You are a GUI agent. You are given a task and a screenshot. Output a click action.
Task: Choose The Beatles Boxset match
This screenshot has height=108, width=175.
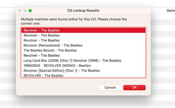click(50, 50)
